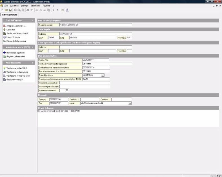The width and height of the screenshot is (222, 177).
Task: Open Luoghi di lavoro in sidebar
Action: [13, 37]
